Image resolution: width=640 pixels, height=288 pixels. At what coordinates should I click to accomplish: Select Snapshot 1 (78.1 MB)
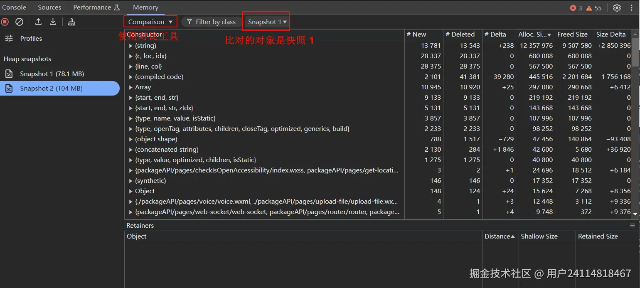coord(60,74)
